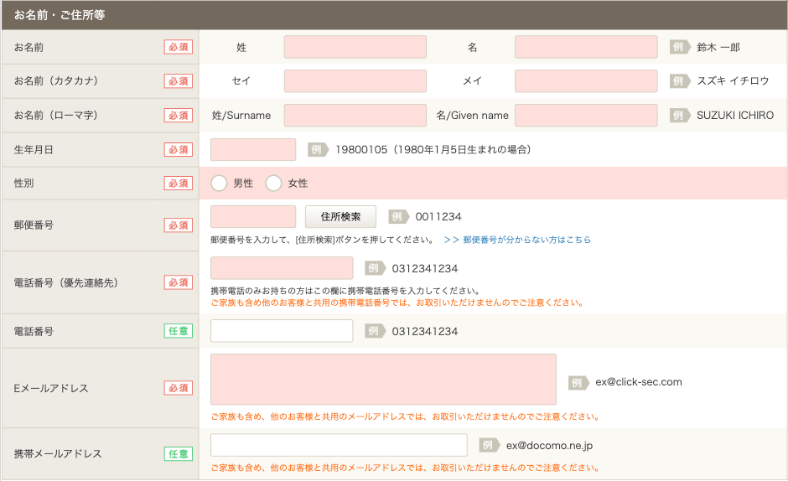Click the orange warning under Eメールアドレス field

[x=405, y=416]
